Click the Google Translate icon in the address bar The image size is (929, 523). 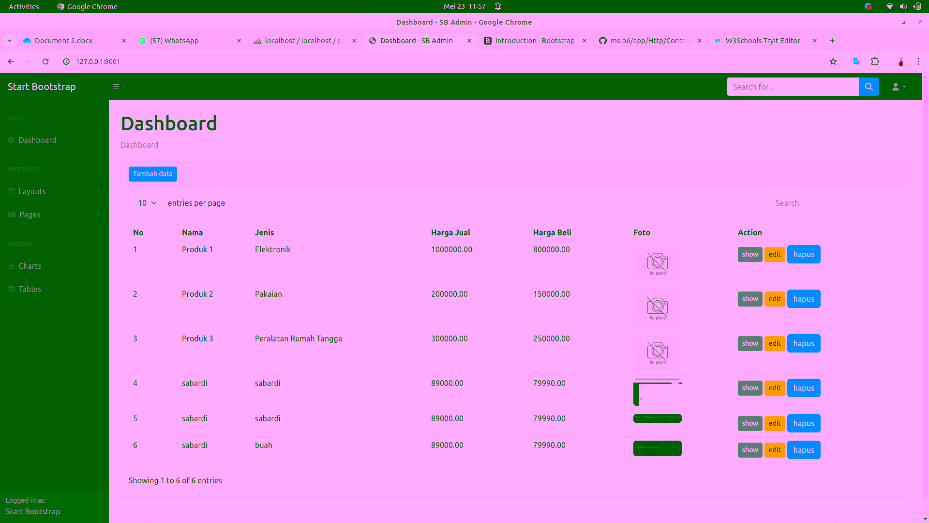[x=856, y=62]
